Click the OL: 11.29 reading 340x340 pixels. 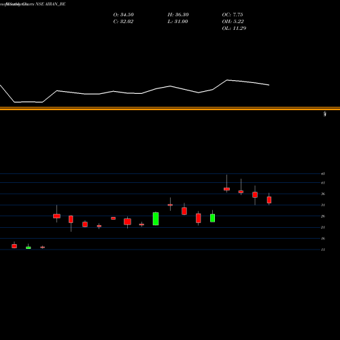pyautogui.click(x=234, y=29)
